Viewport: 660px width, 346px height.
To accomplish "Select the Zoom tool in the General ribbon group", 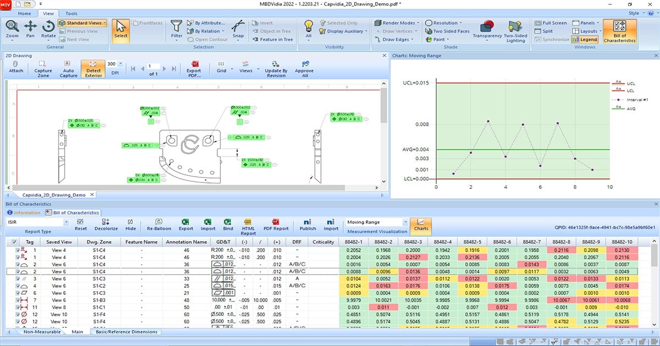I will coord(11,30).
